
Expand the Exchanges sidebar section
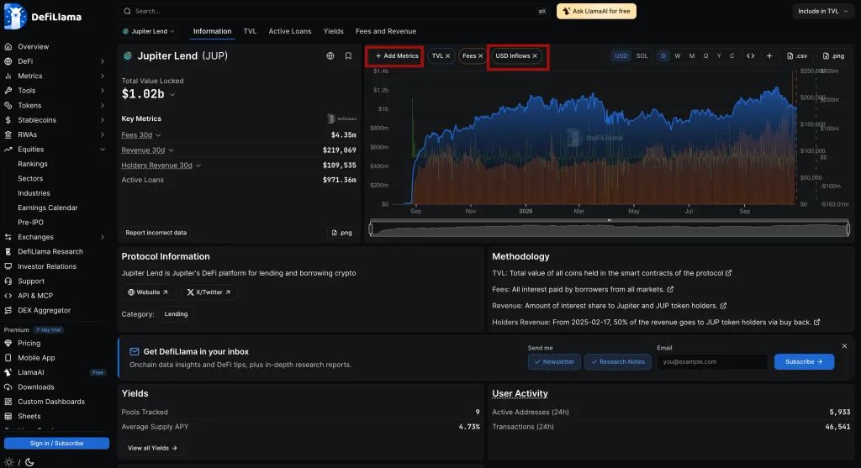point(102,237)
